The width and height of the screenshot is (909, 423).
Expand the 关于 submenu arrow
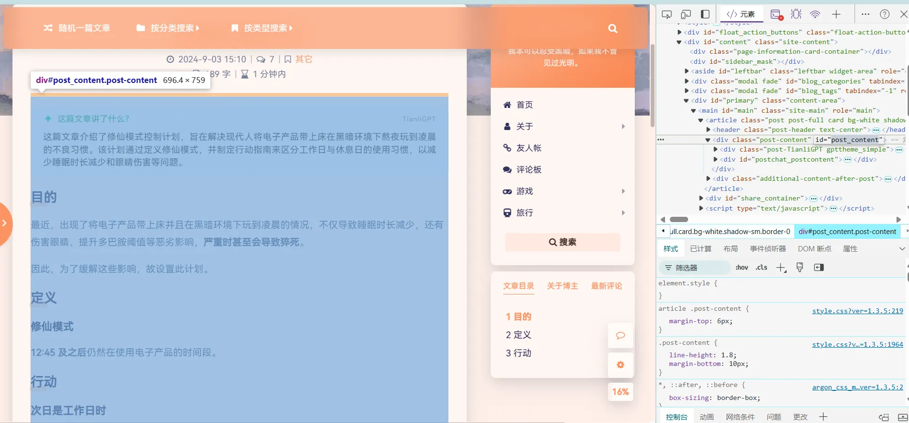623,127
